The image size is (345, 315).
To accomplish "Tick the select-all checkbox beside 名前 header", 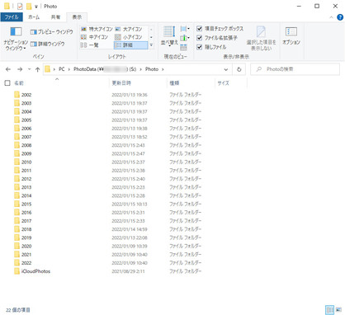I will [7, 82].
